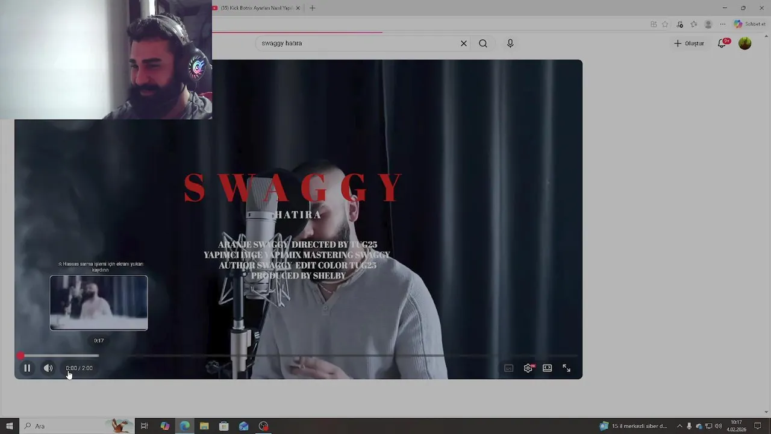Open the notifications bell
This screenshot has width=771, height=434.
[722, 43]
